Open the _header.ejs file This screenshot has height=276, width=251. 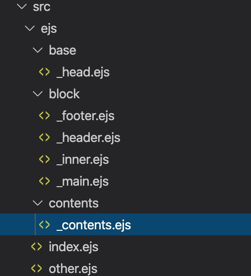click(88, 138)
